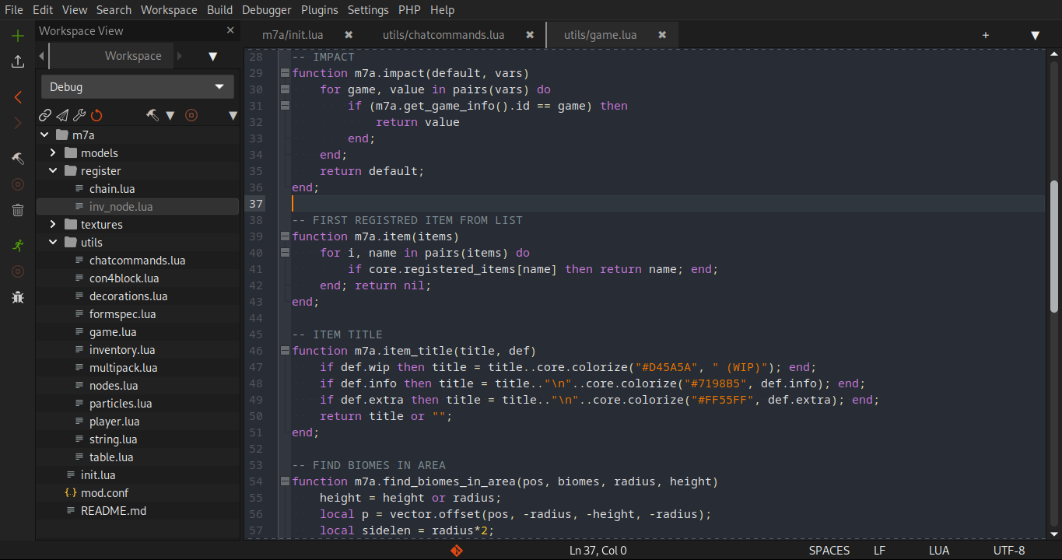Viewport: 1062px width, 560px height.
Task: Open the Plugins menu
Action: pyautogui.click(x=319, y=10)
